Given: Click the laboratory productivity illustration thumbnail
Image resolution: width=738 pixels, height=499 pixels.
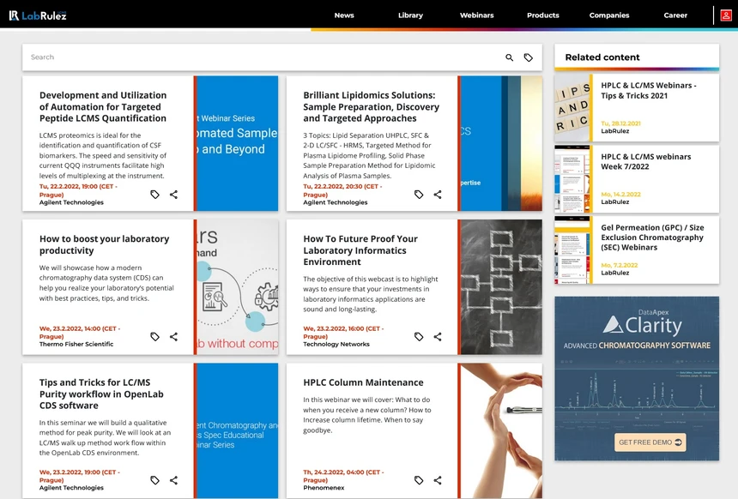Looking at the screenshot, I should coord(237,287).
